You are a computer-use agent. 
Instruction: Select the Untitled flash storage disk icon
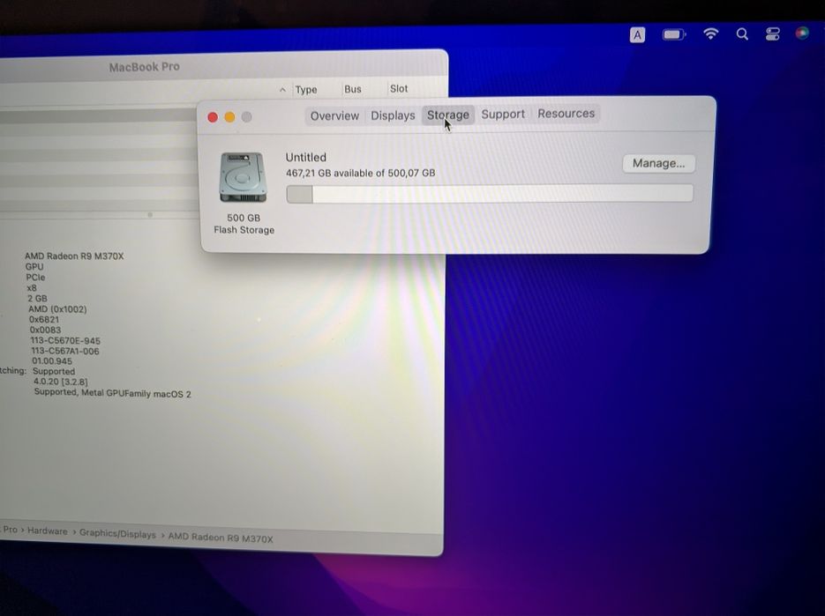[243, 177]
